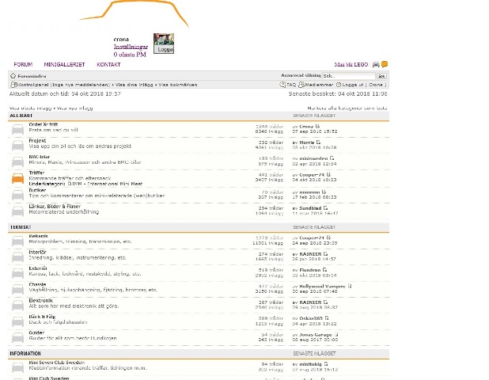
Task: Click the grey car icon for Mekanik
Action: coord(17,241)
